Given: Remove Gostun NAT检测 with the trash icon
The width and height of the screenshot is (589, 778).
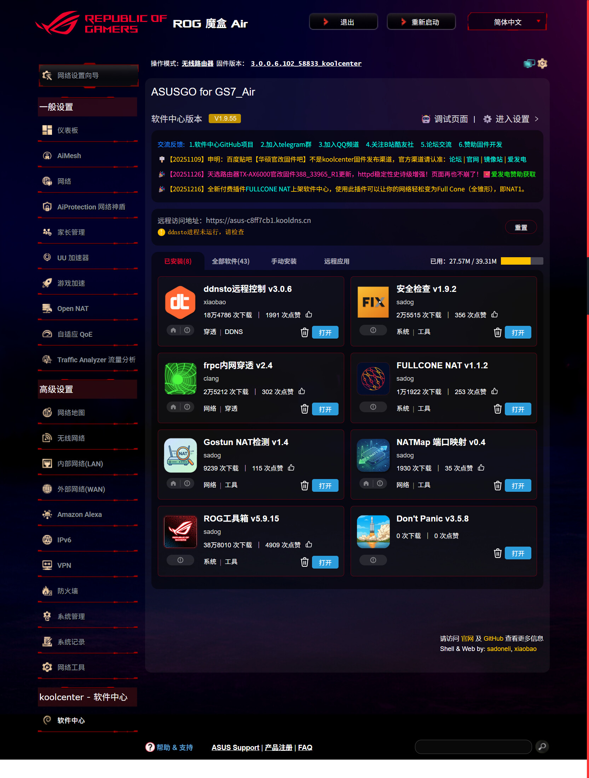Looking at the screenshot, I should click(305, 485).
